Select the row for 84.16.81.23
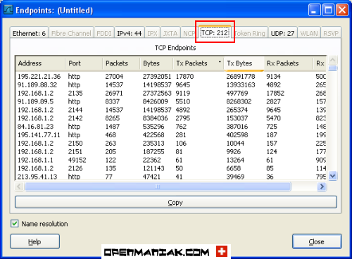The height and width of the screenshot is (259, 352). point(171,127)
